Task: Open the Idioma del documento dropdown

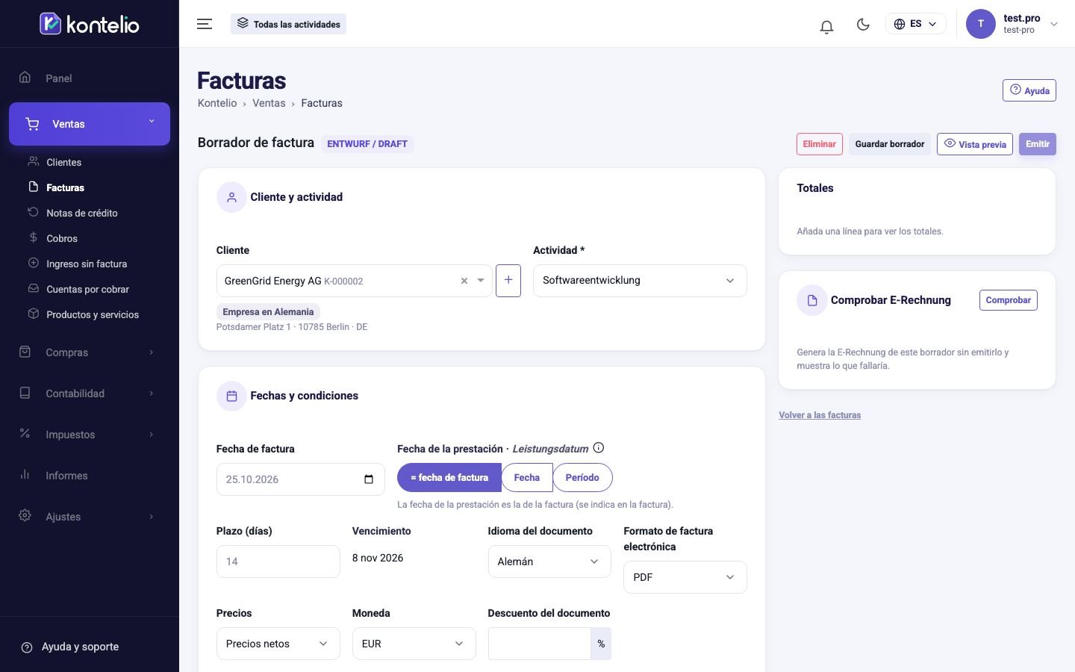Action: click(549, 561)
